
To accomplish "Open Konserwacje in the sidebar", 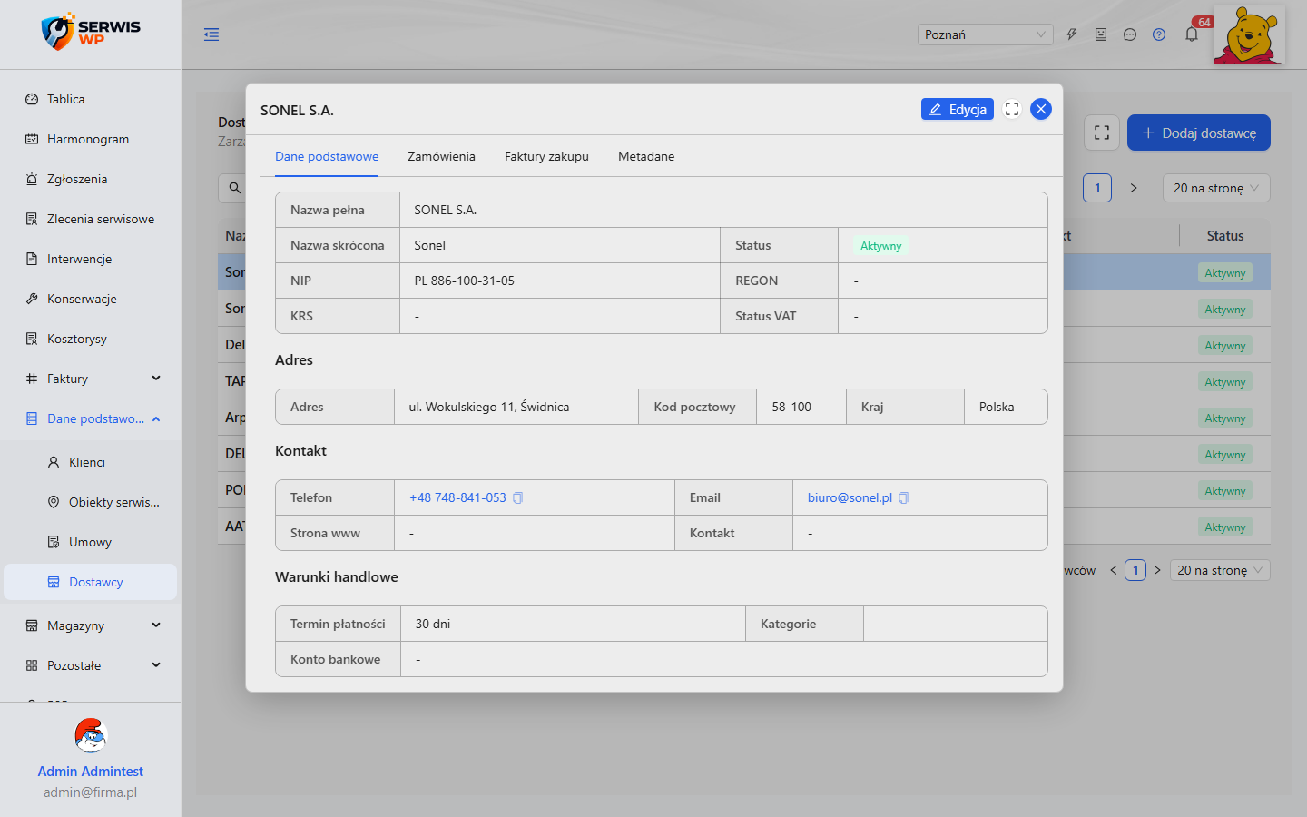I will [91, 299].
